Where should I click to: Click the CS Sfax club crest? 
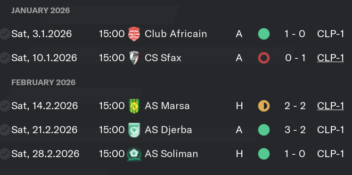tap(134, 58)
